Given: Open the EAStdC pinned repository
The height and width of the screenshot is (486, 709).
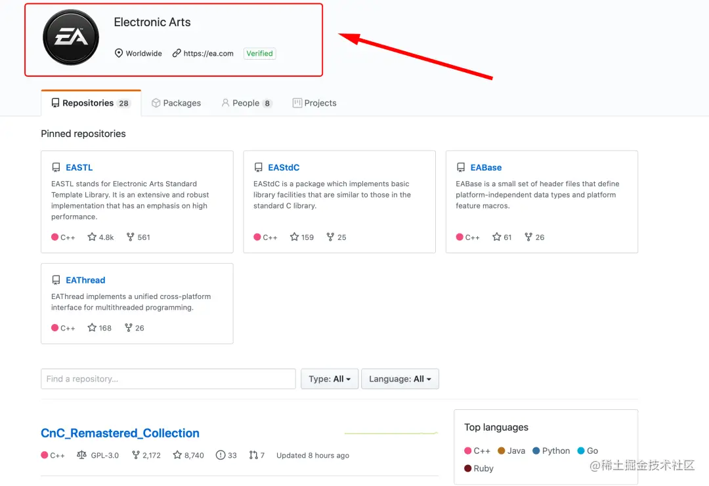Looking at the screenshot, I should click(284, 167).
